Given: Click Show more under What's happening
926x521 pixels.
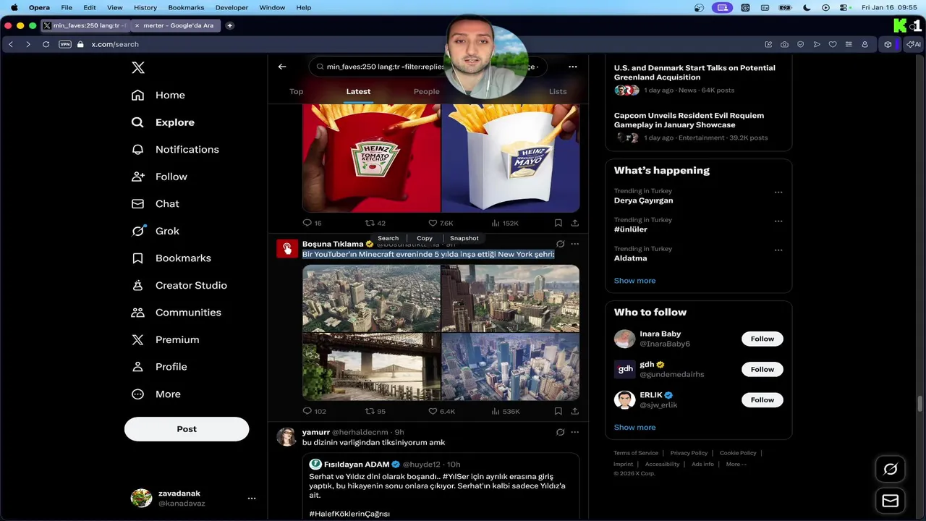Looking at the screenshot, I should (634, 281).
